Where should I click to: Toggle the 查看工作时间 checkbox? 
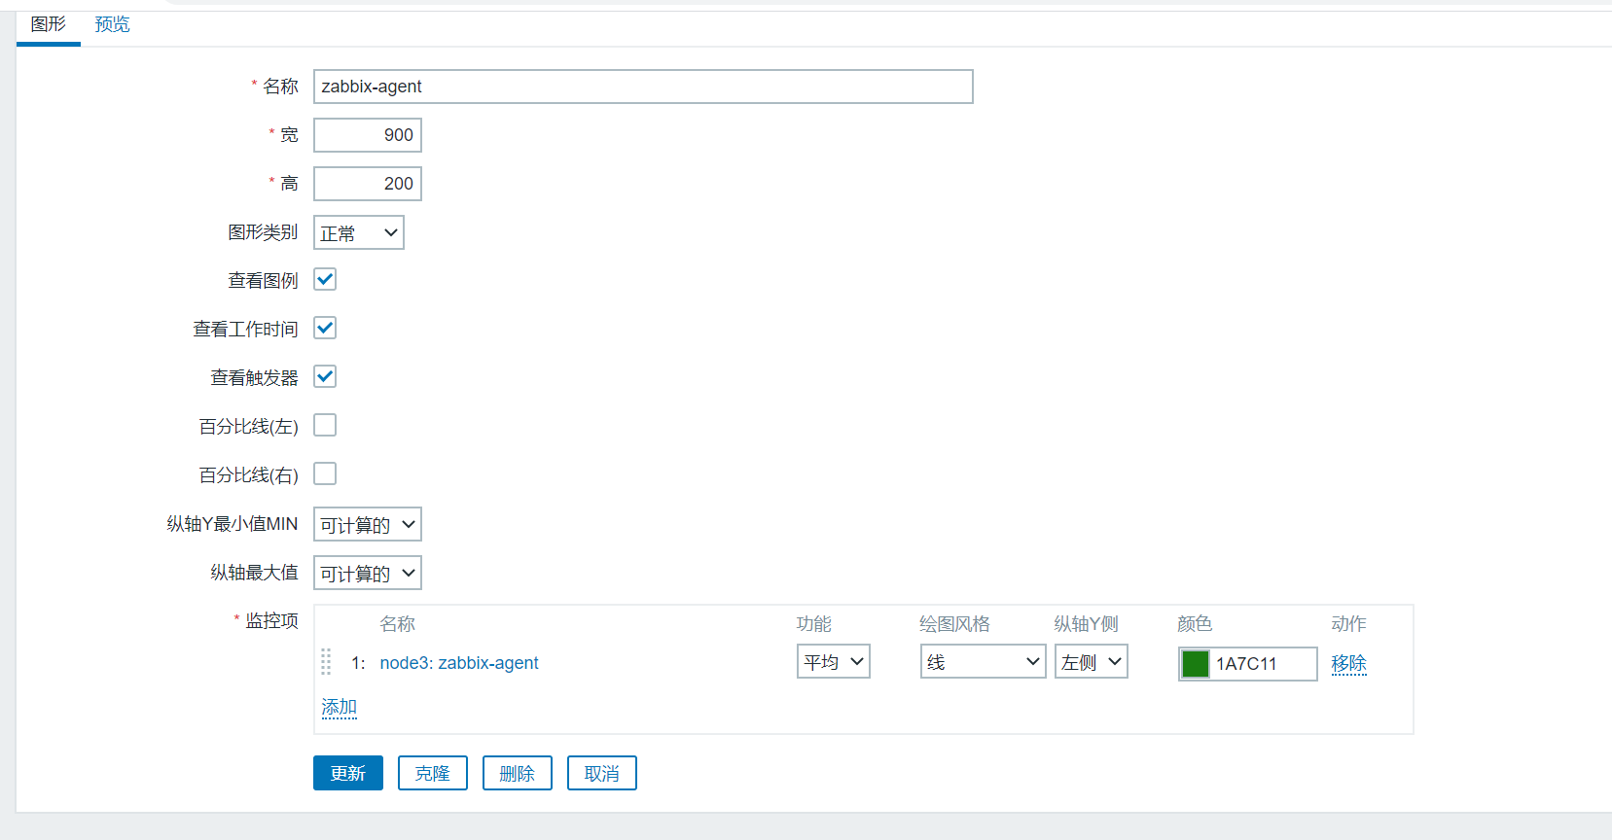[325, 329]
